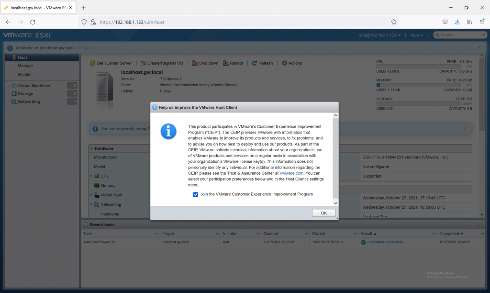This screenshot has width=490, height=293.
Task: Open Manage under Host
Action: pyautogui.click(x=25, y=66)
